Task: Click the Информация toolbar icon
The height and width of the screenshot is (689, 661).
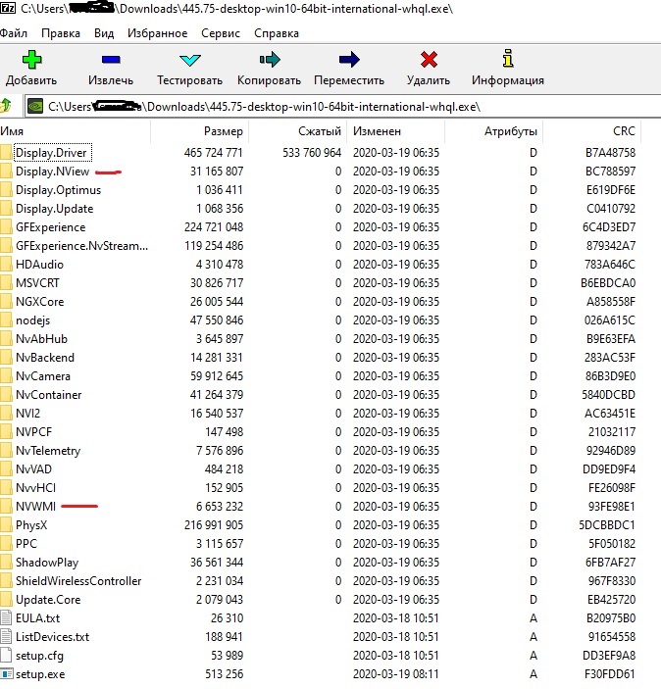Action: tap(508, 58)
